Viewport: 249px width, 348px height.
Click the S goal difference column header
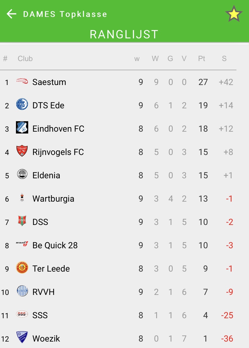tap(224, 59)
